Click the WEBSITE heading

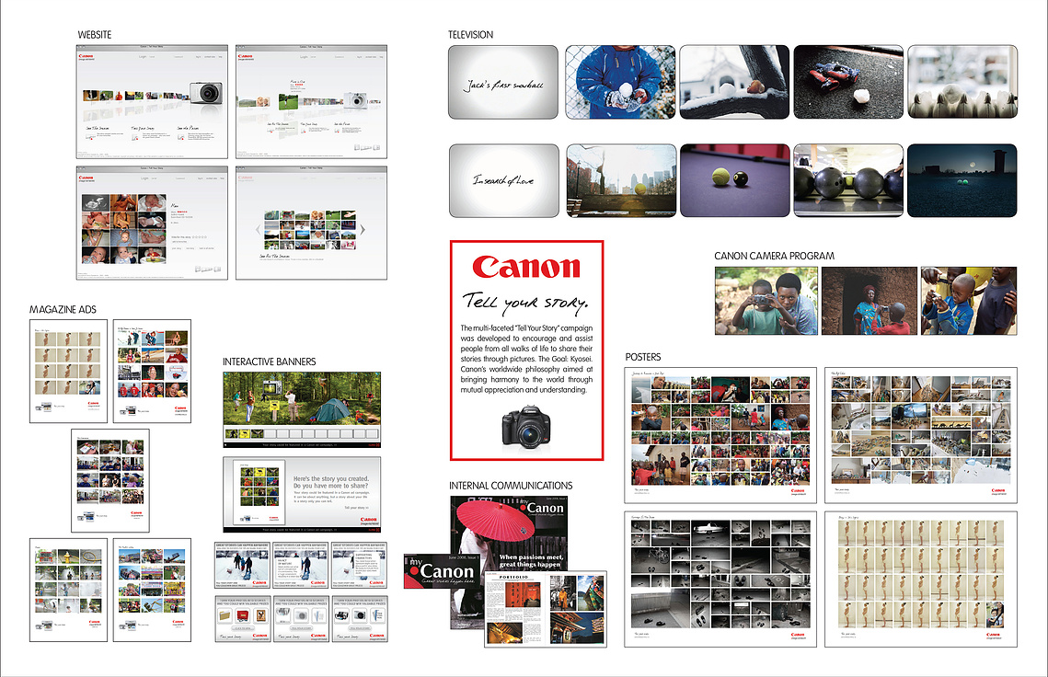tap(94, 35)
